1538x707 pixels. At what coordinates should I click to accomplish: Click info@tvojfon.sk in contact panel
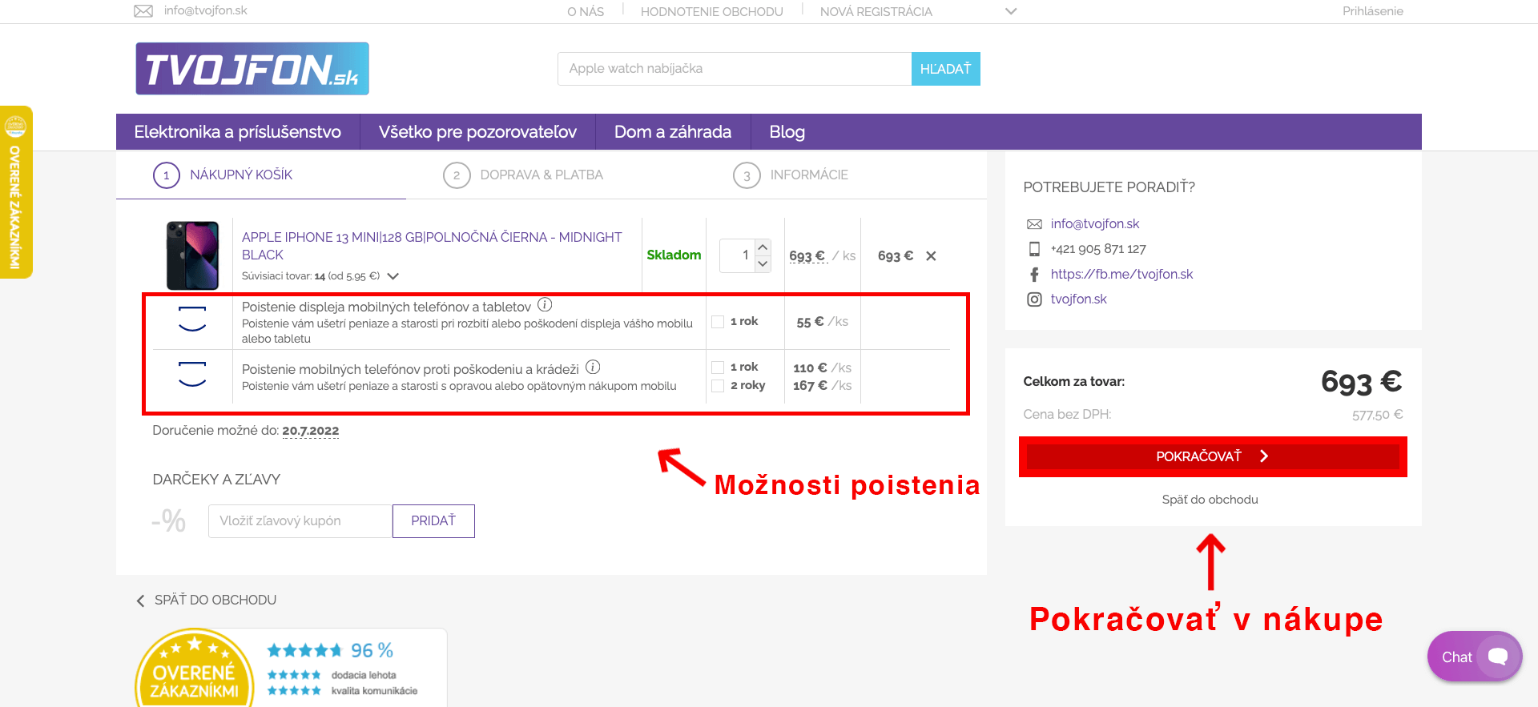click(x=1095, y=224)
